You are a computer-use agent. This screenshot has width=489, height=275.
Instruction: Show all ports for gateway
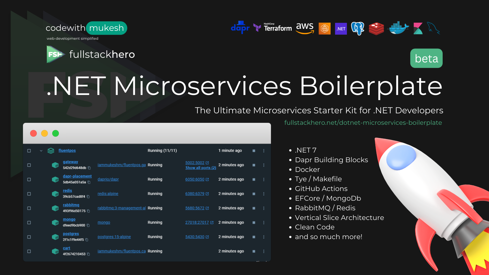[x=200, y=168]
